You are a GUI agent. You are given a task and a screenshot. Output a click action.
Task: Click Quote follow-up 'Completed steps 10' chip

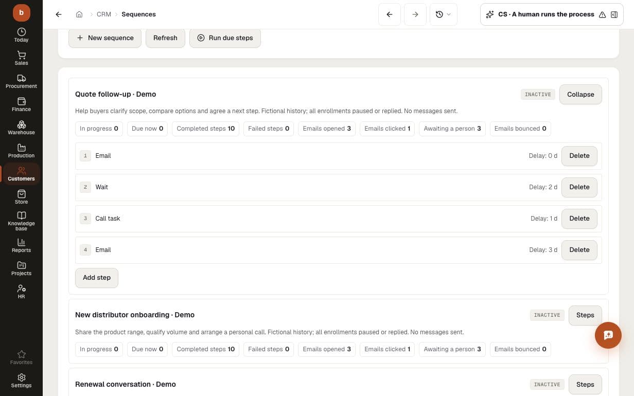(x=206, y=129)
